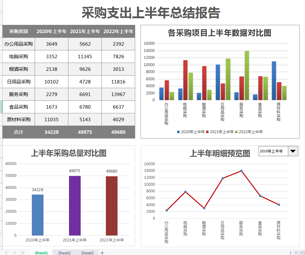Select the 食品采购 row header cell
Viewport: 305px width, 255px height.
pyautogui.click(x=19, y=107)
